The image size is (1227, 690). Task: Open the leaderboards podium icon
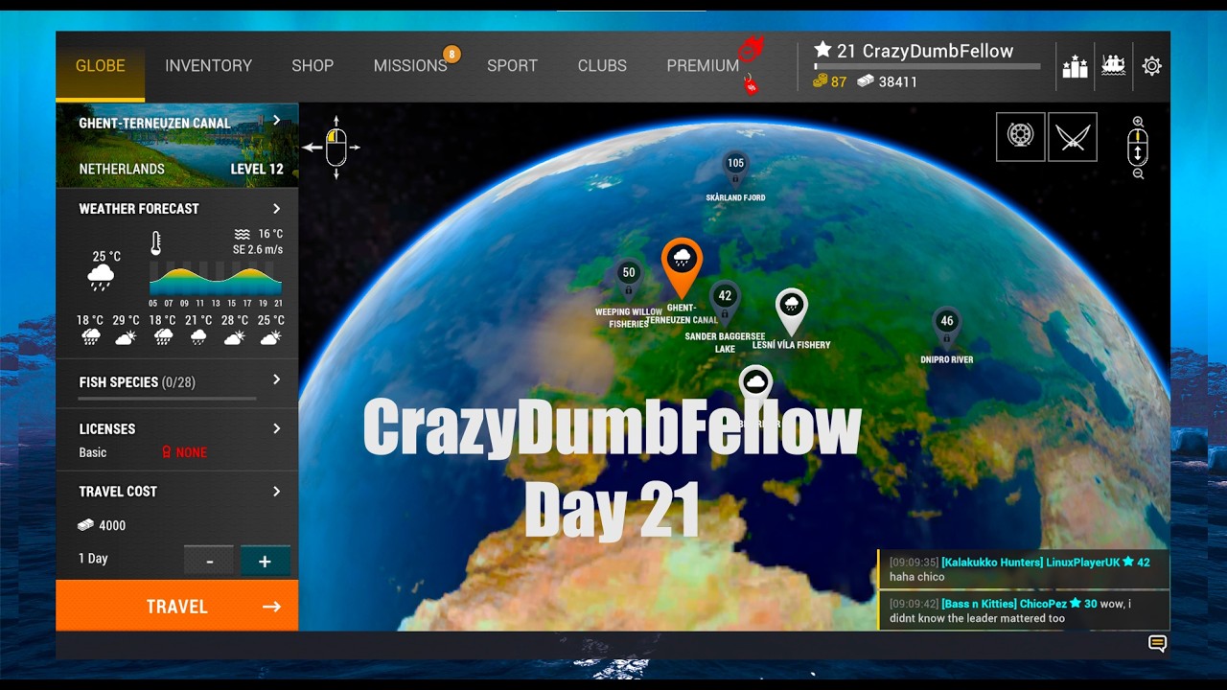1075,66
